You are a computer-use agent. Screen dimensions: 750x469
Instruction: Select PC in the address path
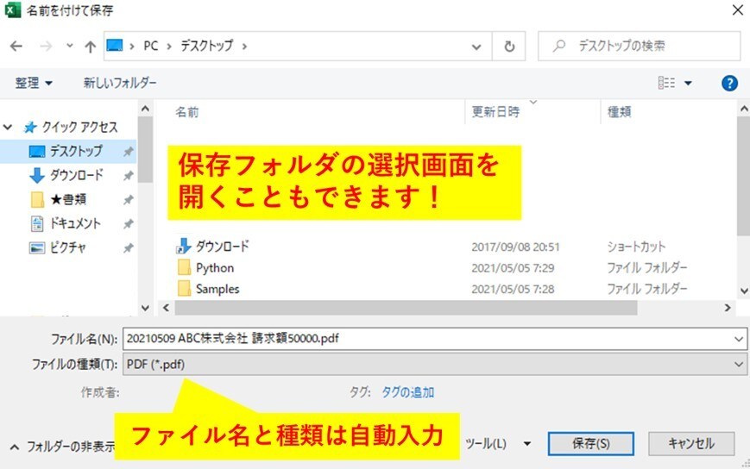point(151,46)
